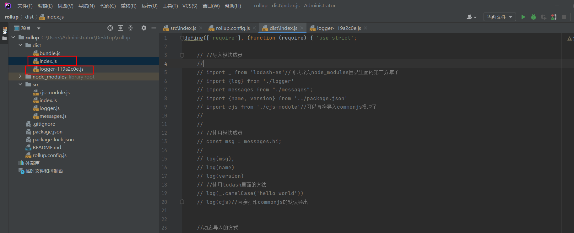Select the .gitignore file

41,124
